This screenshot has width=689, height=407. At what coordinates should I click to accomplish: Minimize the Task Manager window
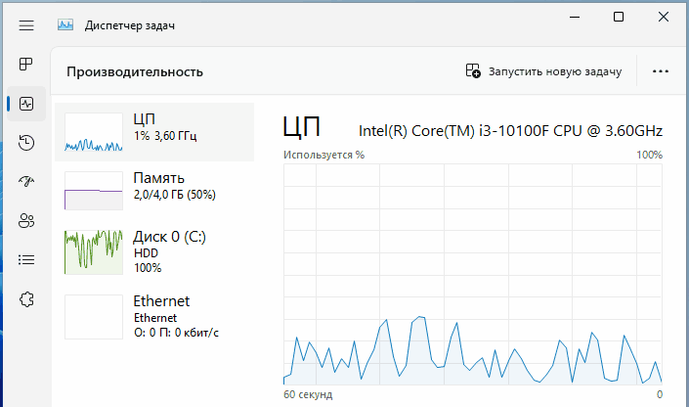tap(575, 18)
